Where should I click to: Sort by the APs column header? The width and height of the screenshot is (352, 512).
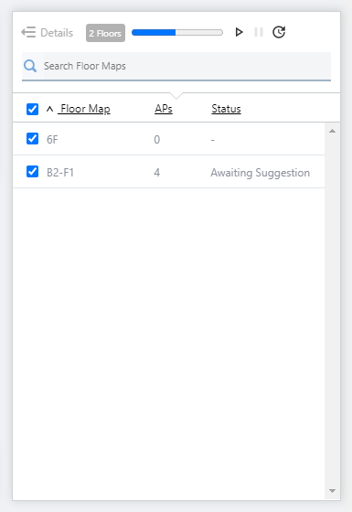164,109
